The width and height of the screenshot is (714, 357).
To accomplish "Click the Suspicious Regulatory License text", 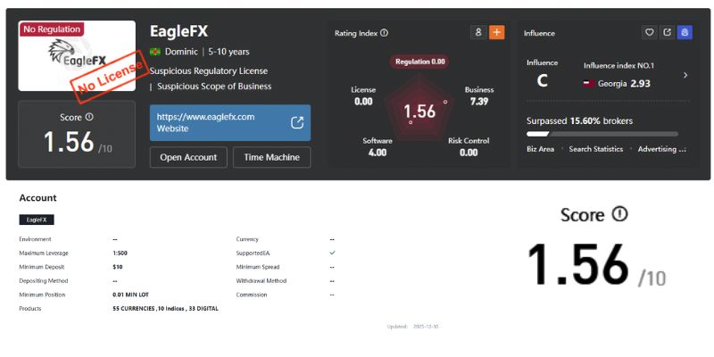I will click(x=209, y=71).
